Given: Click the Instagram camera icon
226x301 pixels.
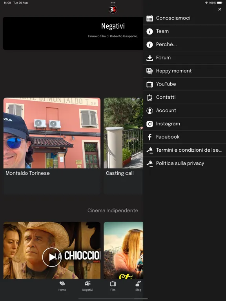Looking at the screenshot, I should tap(149, 124).
